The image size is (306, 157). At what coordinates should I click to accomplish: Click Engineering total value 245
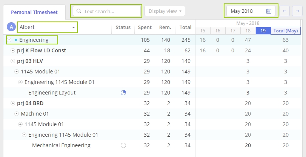(x=186, y=40)
